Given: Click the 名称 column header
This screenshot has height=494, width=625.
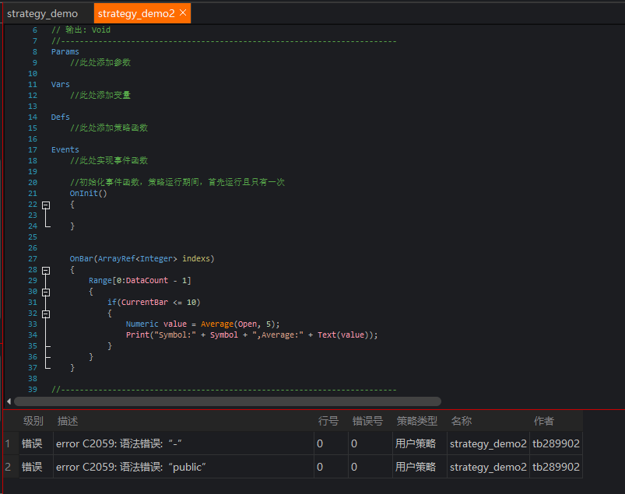Looking at the screenshot, I should (x=461, y=421).
